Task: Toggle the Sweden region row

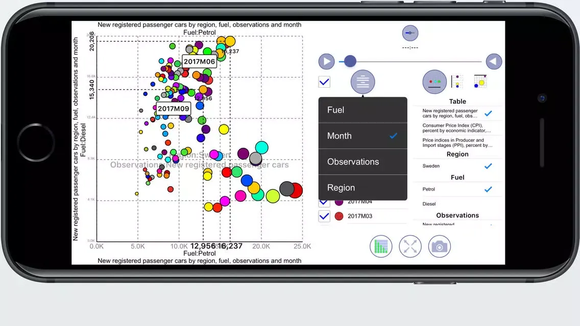Action: pos(457,166)
